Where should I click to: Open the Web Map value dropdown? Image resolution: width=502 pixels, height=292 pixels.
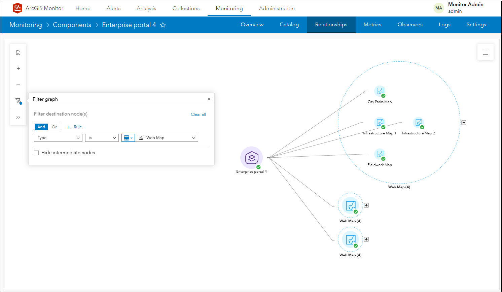pyautogui.click(x=167, y=138)
